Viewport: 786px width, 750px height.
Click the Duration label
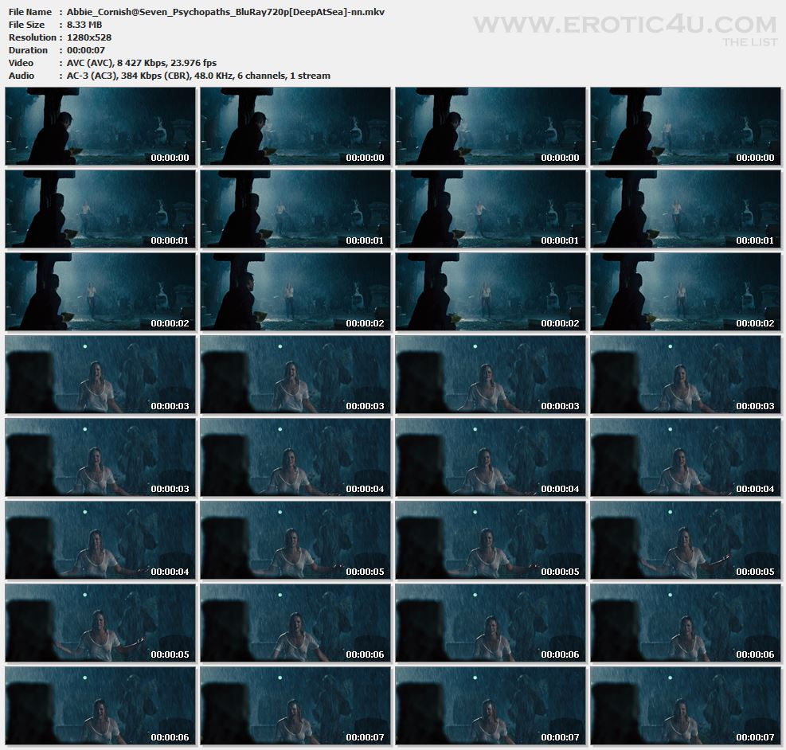28,50
